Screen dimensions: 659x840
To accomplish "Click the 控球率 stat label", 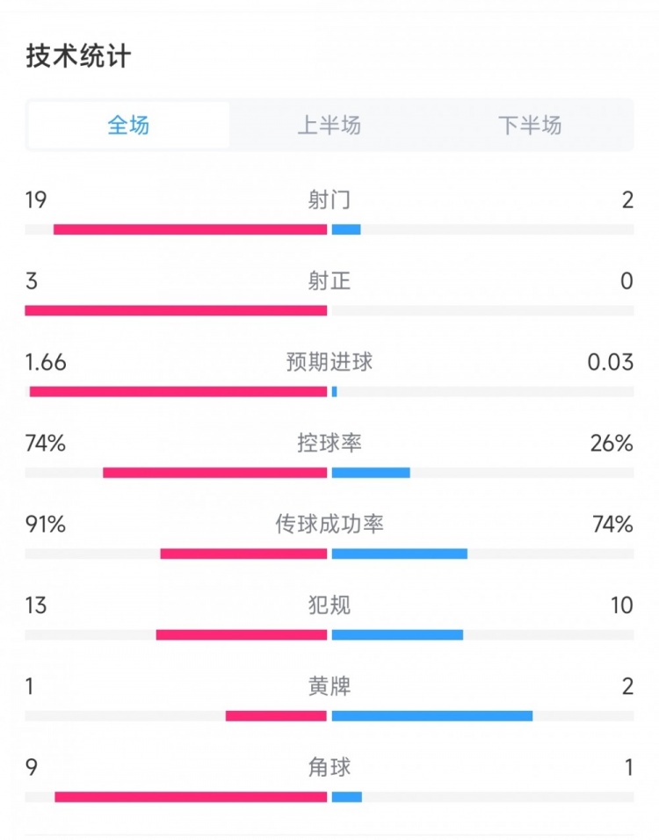I will click(x=329, y=444).
